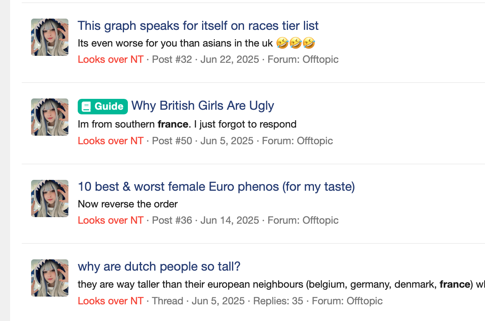Viewport: 485px width, 321px height.
Task: Click avatar beside the British Girls result
Action: tap(50, 117)
